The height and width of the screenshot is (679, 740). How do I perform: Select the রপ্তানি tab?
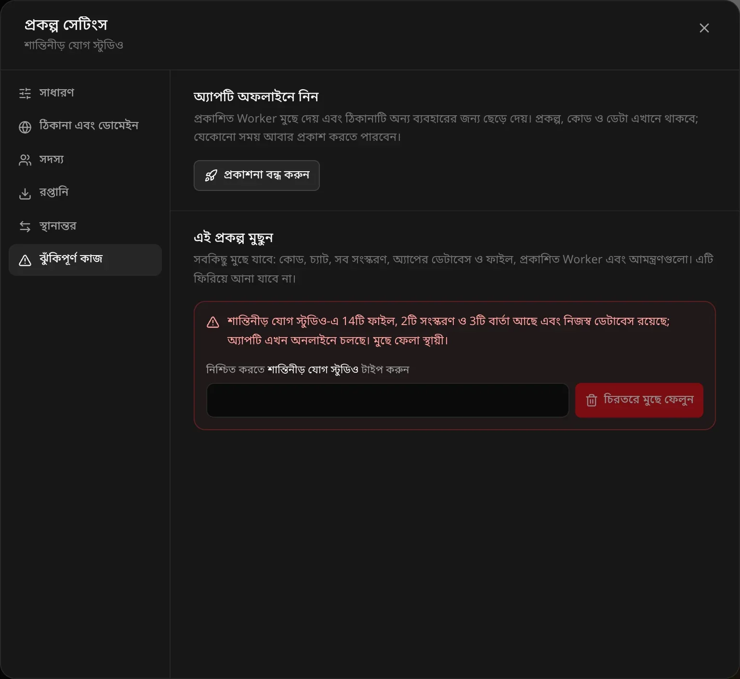click(85, 193)
